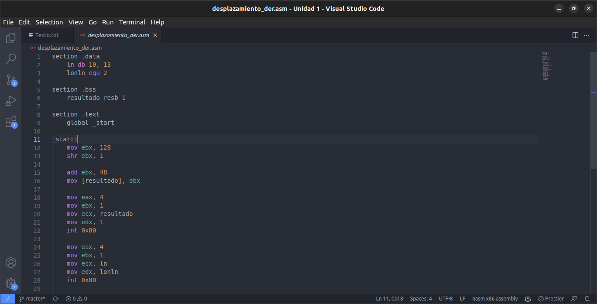Open the Accounts menu icon
Image resolution: width=597 pixels, height=304 pixels.
11,263
